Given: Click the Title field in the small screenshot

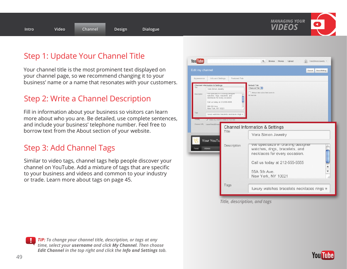Looking at the screenshot, I should pyautogui.click(x=225, y=89).
